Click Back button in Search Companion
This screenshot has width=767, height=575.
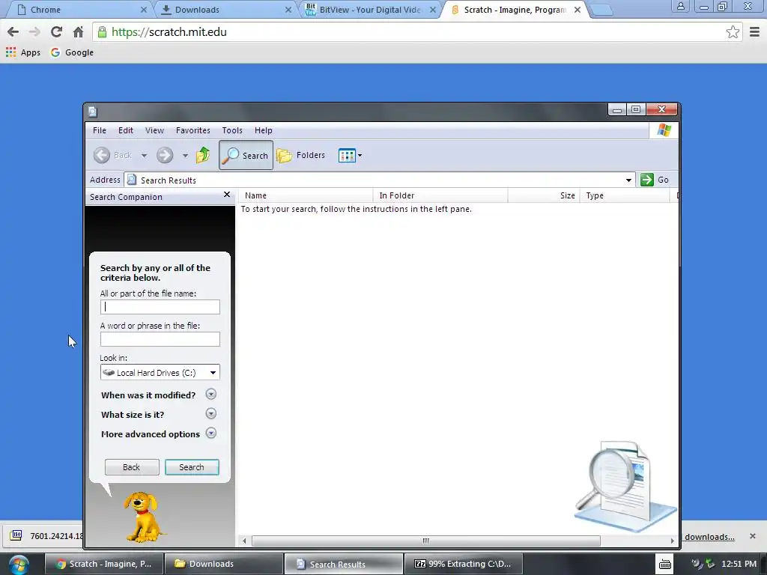132,467
